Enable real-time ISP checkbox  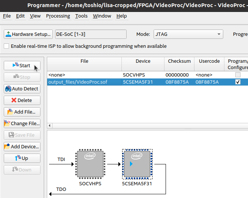point(6,46)
